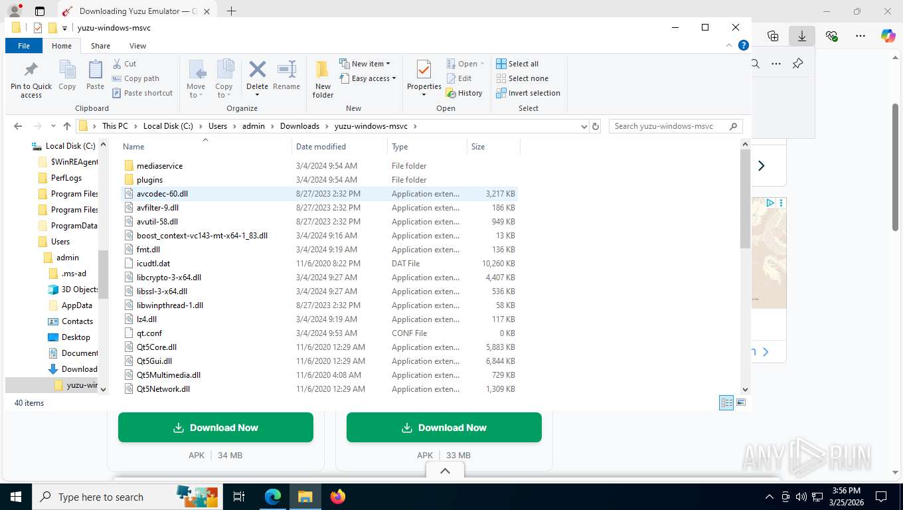Click Users in the address breadcrumb
903x510 pixels.
pyautogui.click(x=218, y=126)
